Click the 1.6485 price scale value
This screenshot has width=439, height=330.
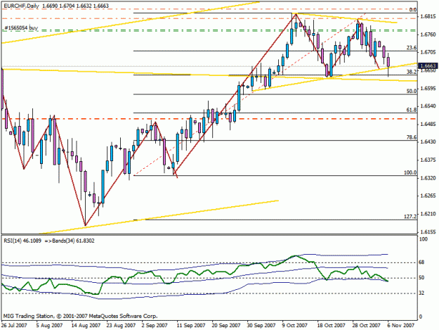coord(428,124)
